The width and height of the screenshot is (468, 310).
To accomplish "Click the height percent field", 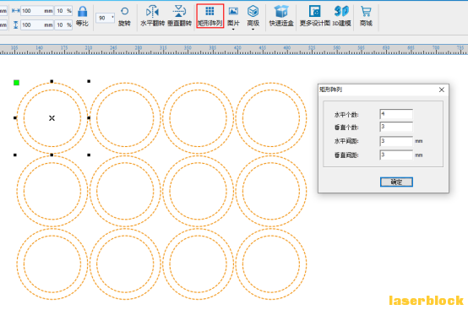I will pyautogui.click(x=64, y=24).
